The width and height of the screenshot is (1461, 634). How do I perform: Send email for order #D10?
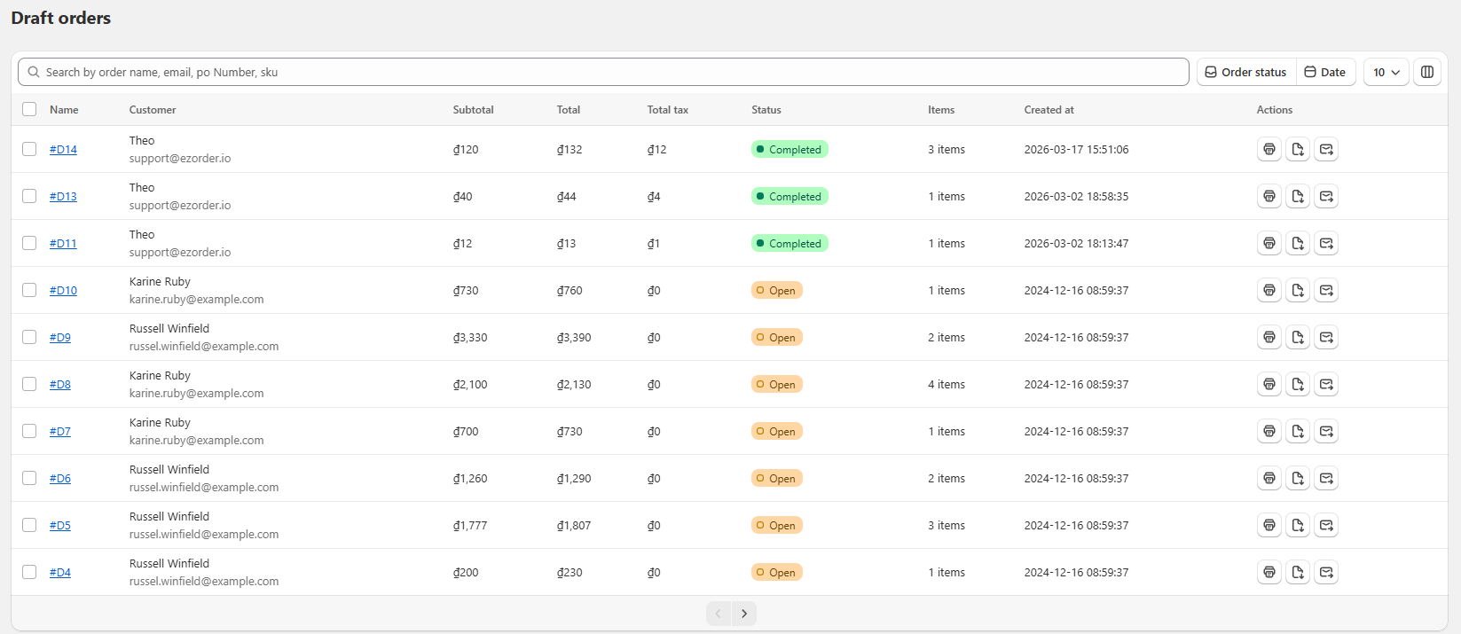tap(1326, 290)
